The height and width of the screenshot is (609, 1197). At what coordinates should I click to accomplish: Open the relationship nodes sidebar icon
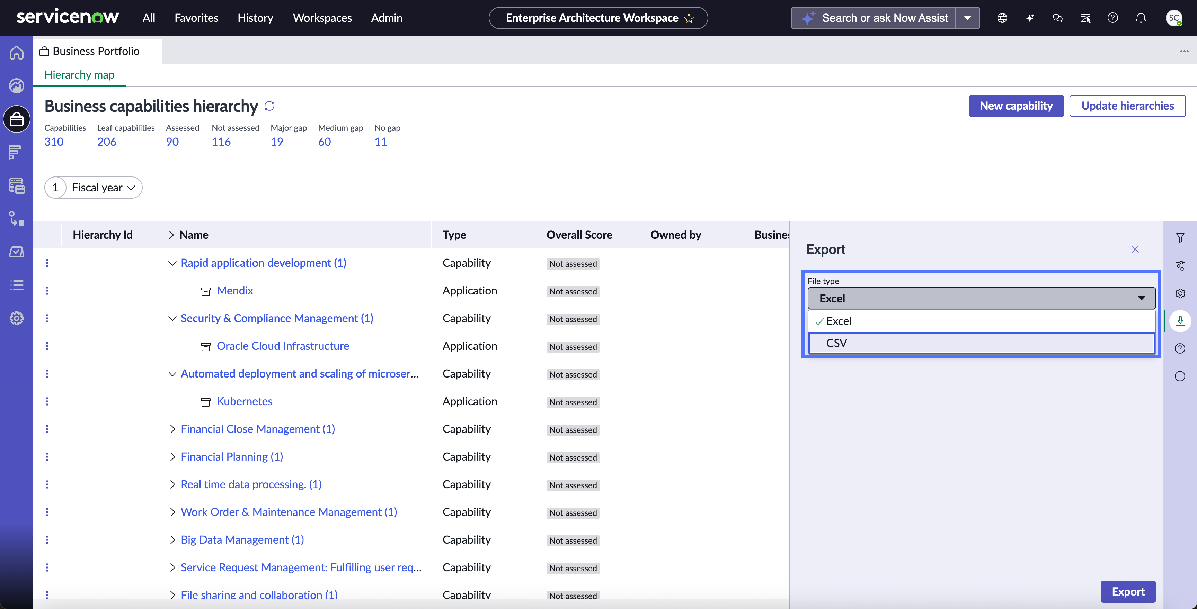[17, 219]
